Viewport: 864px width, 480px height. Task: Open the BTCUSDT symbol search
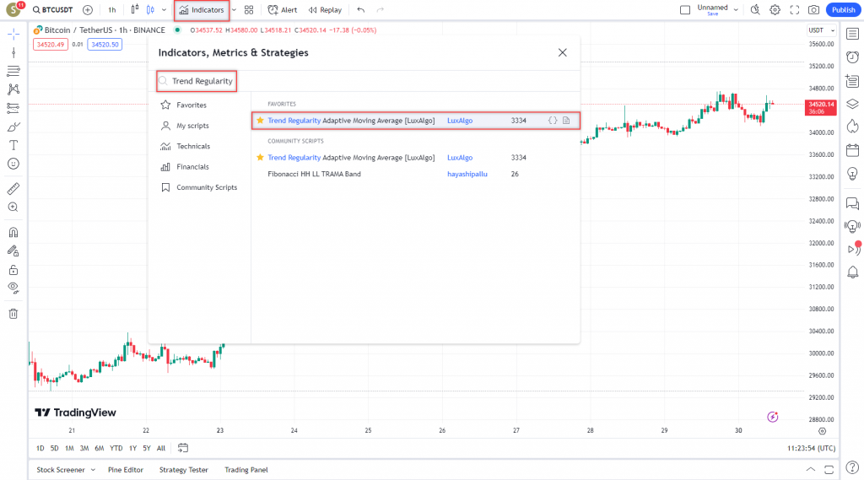pyautogui.click(x=53, y=10)
